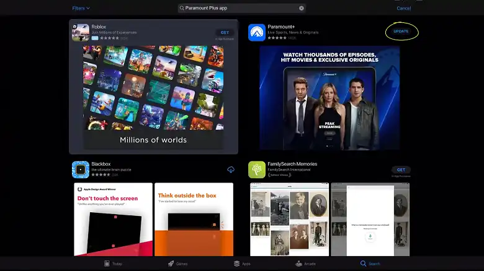The width and height of the screenshot is (484, 271).
Task: Switch to the Search tab
Action: click(370, 264)
